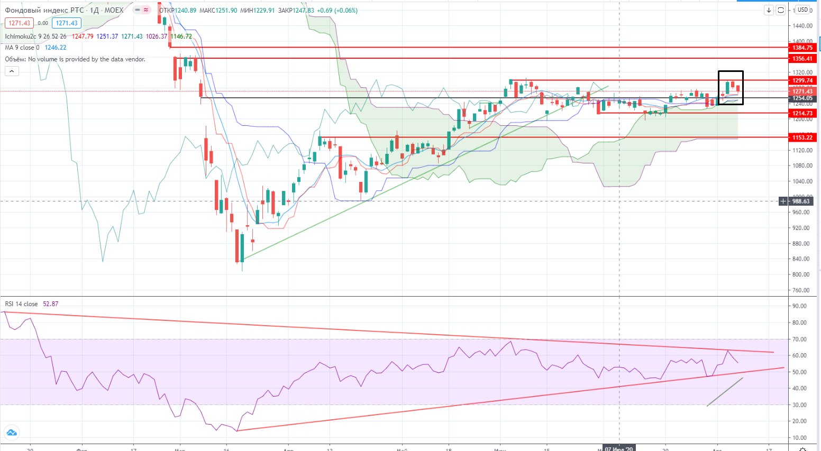821x451 pixels.
Task: Click the 1356.41 red price label
Action: 802,59
